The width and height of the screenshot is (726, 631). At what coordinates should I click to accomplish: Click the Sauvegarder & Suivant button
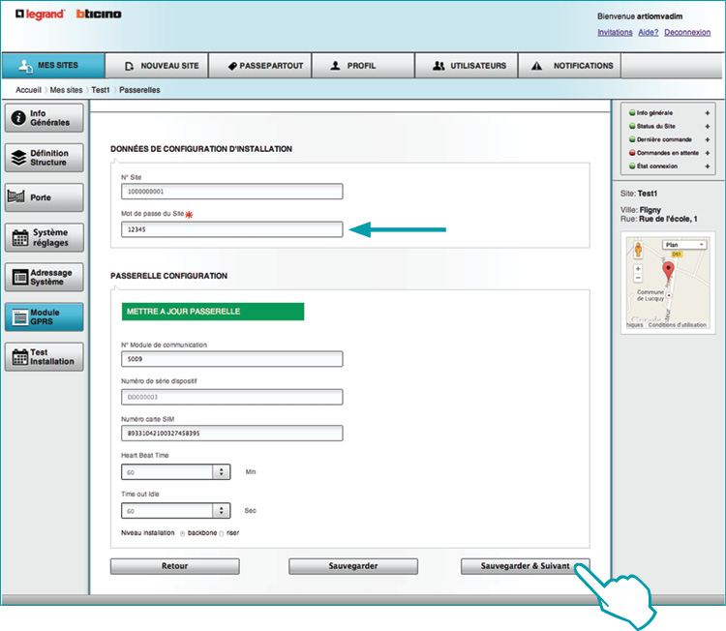(x=524, y=566)
